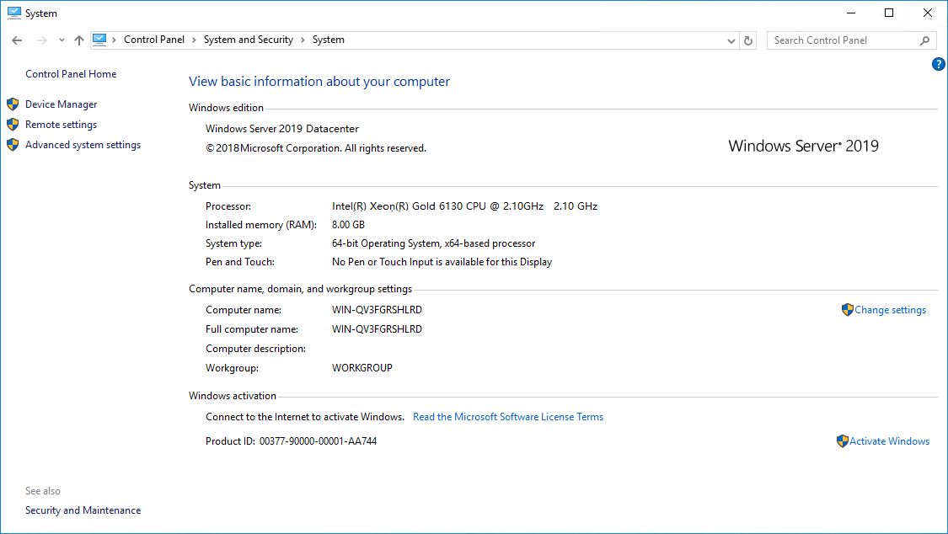Click the shield icon beside Device Manager
This screenshot has width=948, height=534.
(13, 104)
